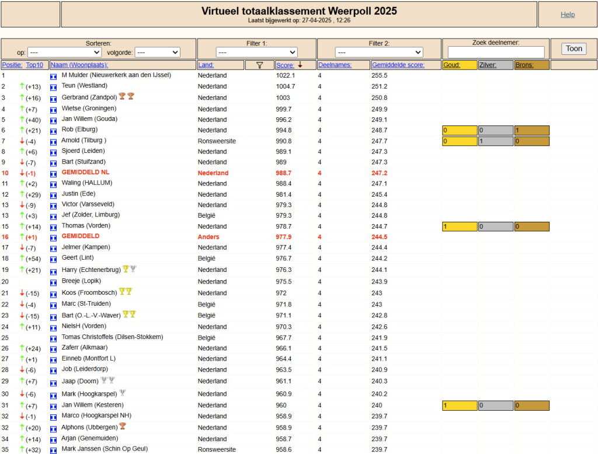Open the blue icon for Jef (Zolder, Limburg)
The image size is (598, 454).
[x=53, y=216]
